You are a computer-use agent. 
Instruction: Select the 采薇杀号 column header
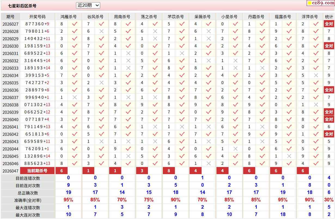[202, 17]
